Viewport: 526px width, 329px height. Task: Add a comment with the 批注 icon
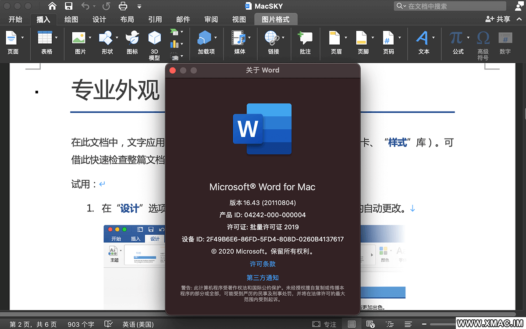click(x=305, y=38)
